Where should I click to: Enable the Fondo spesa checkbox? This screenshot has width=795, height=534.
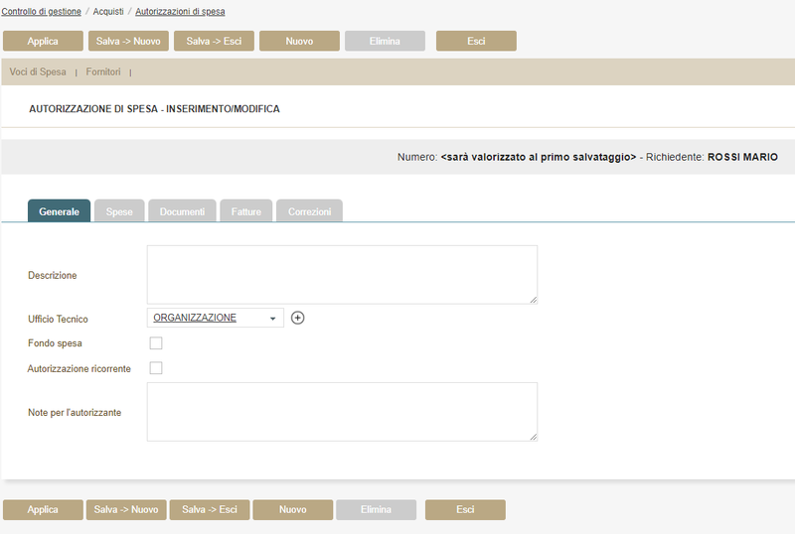click(155, 343)
